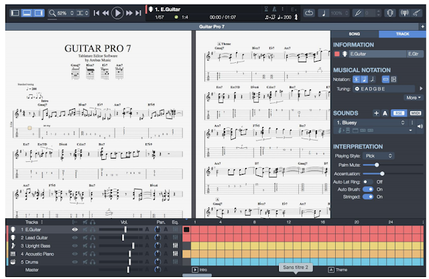Screen dimensions: 429x279
Task: Toggle the metronome icon in the transport display
Action: click(x=274, y=9)
